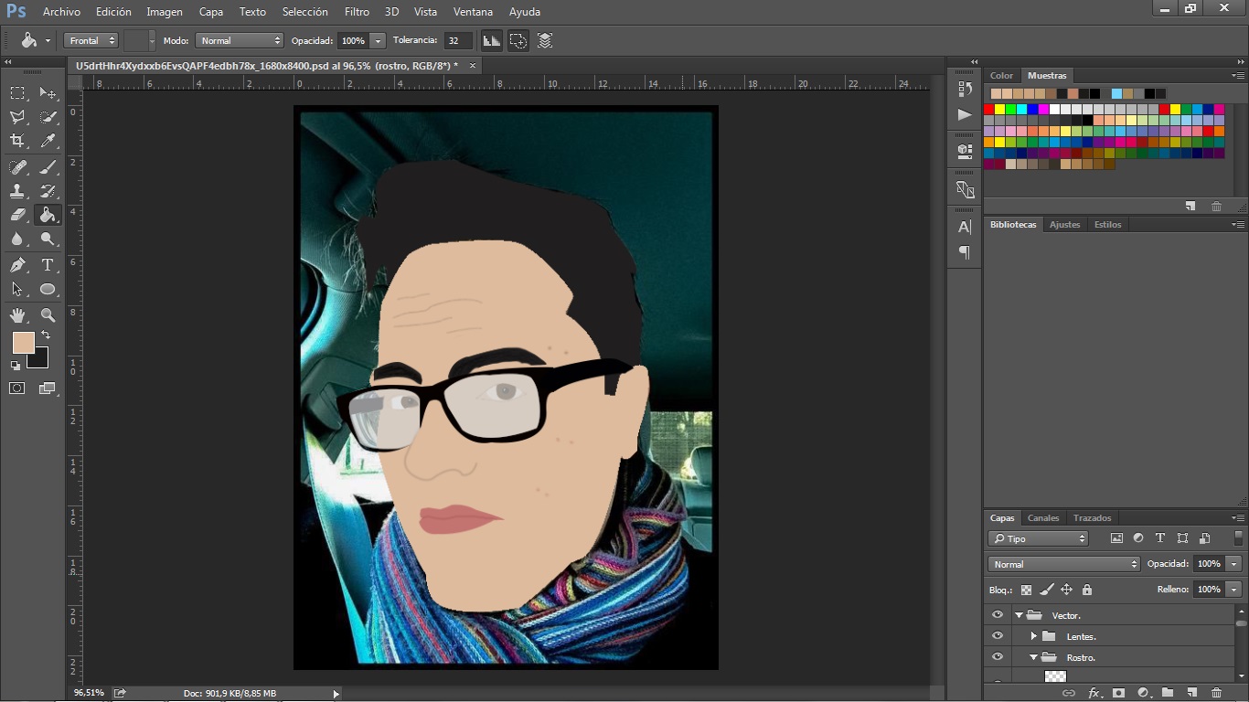Open the layer blend mode Normal dropdown
The height and width of the screenshot is (702, 1249).
pos(1064,564)
